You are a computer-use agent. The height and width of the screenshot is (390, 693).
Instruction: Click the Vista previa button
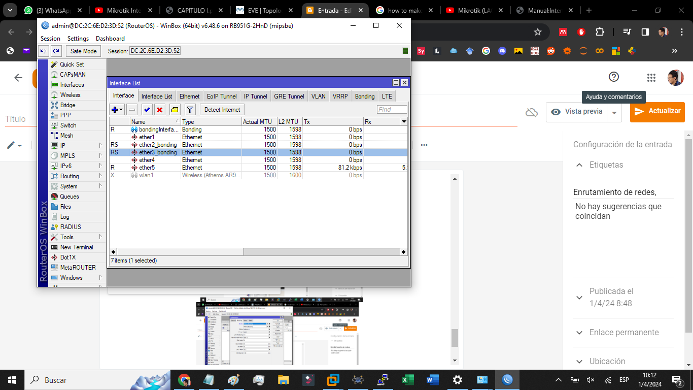pyautogui.click(x=577, y=112)
